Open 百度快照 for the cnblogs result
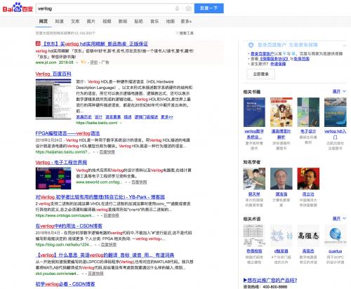Image resolution: width=351 pixels, height=289 pixels. [x=112, y=215]
